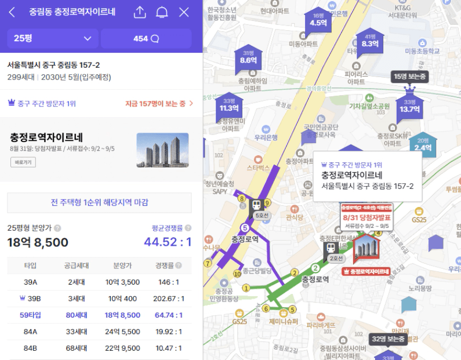Click subway exit 9 marker
Viewport: 461px width, 360px height.
267,203
